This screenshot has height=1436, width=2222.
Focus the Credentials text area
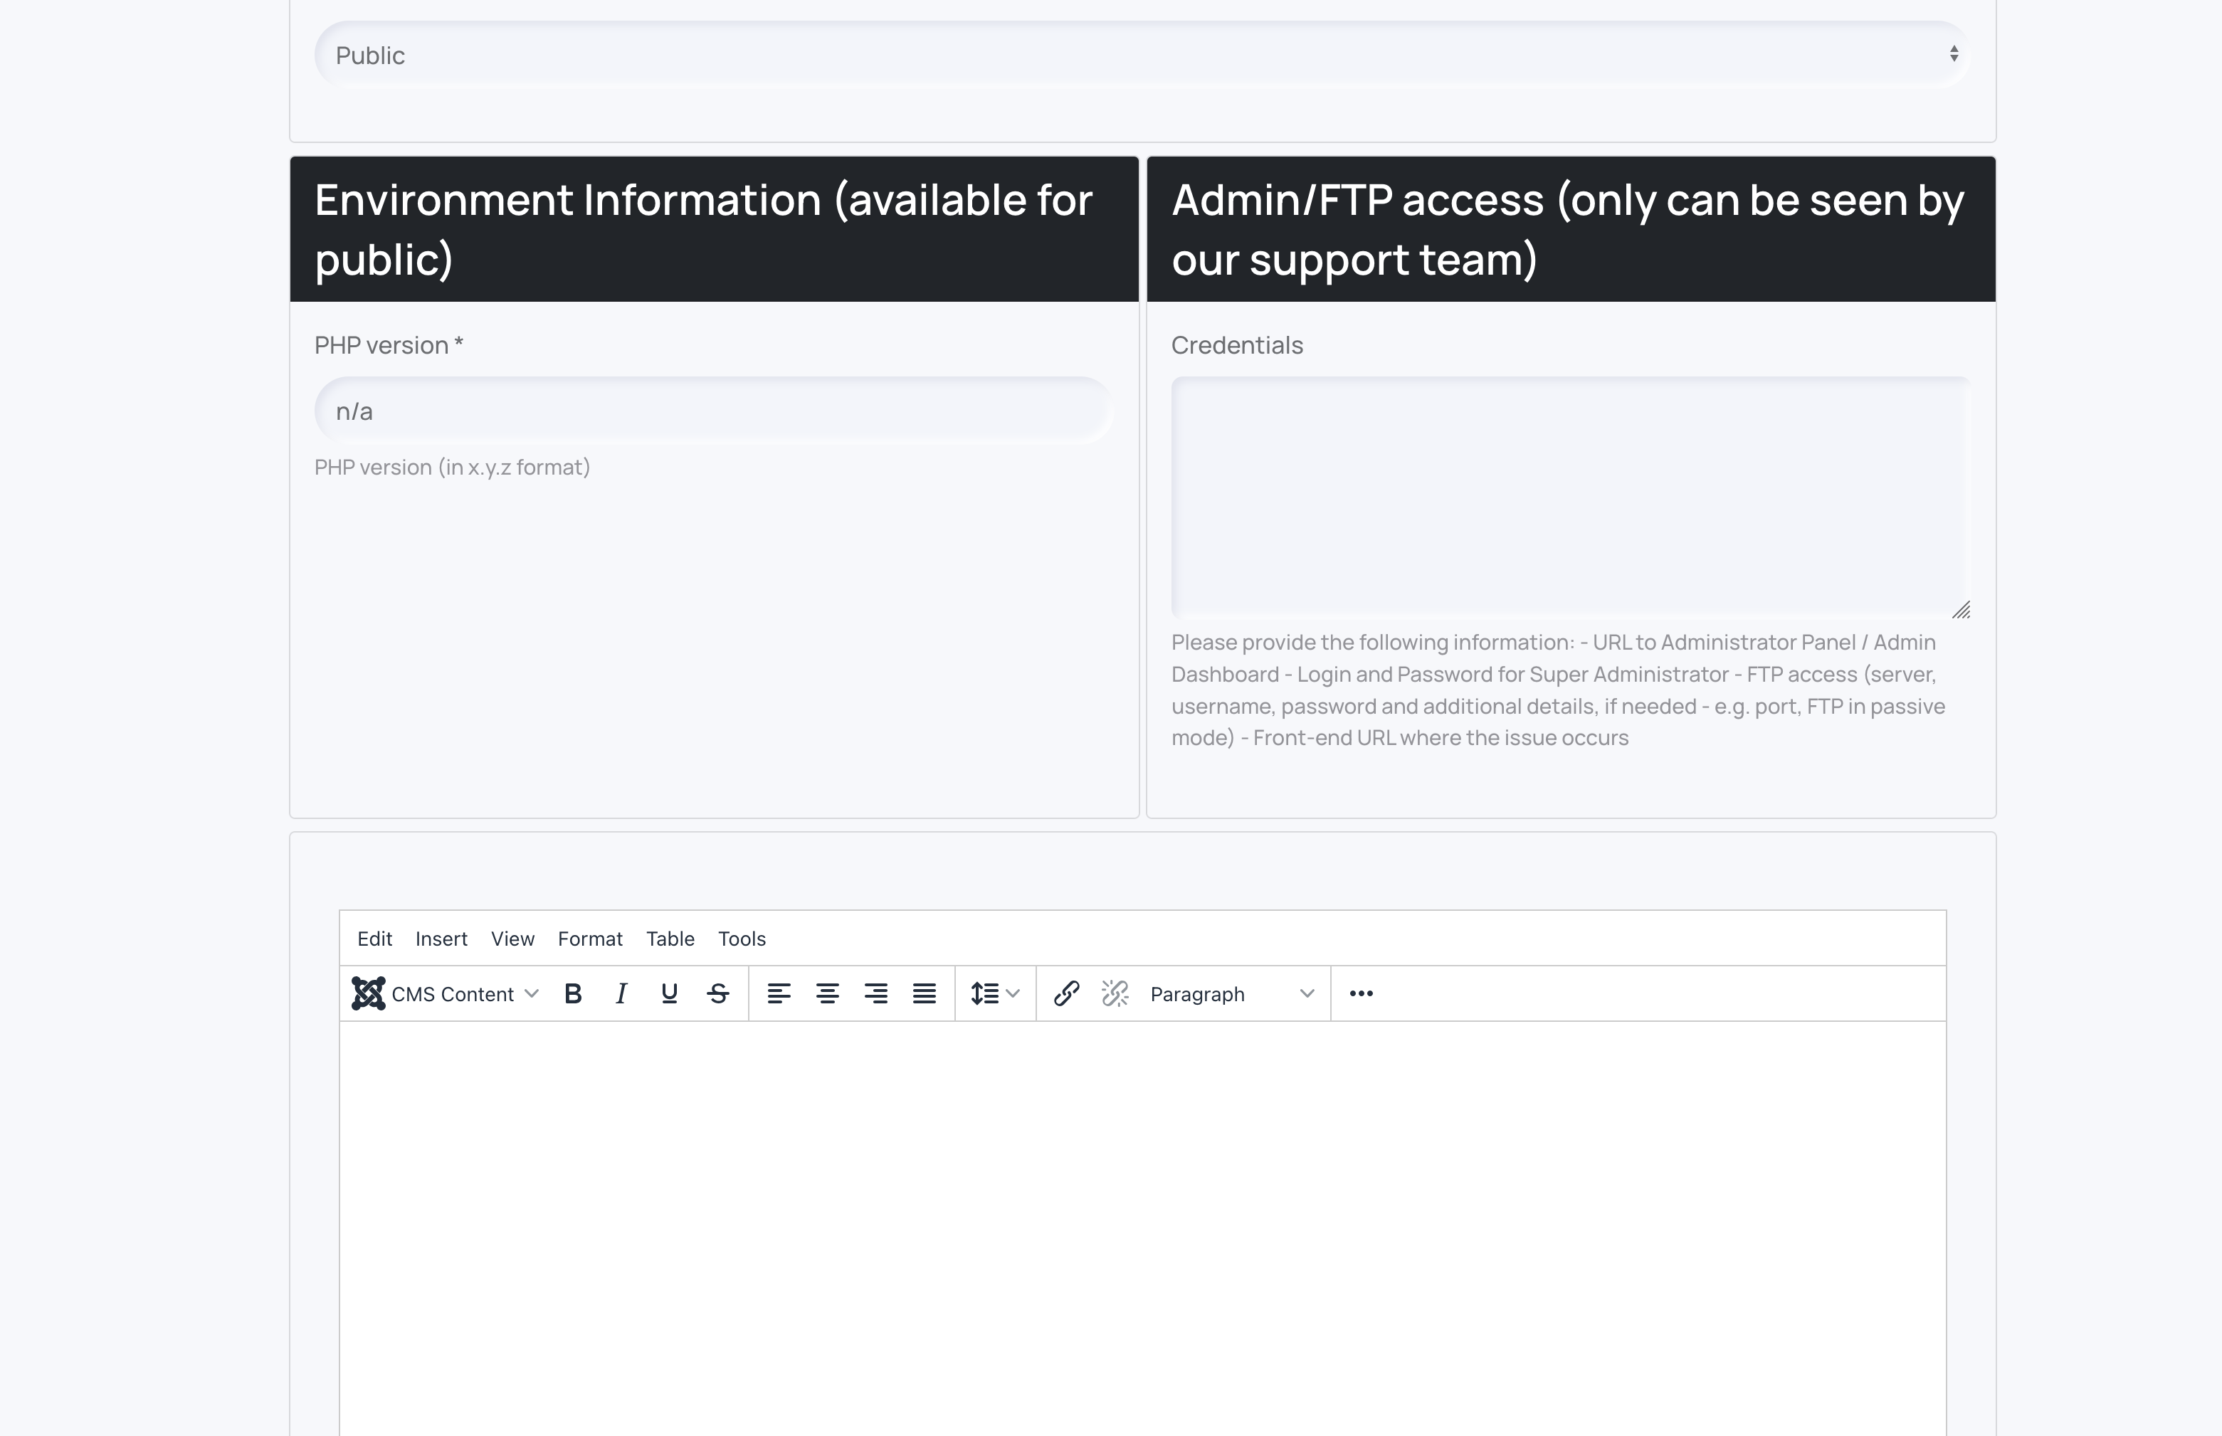[x=1569, y=497]
